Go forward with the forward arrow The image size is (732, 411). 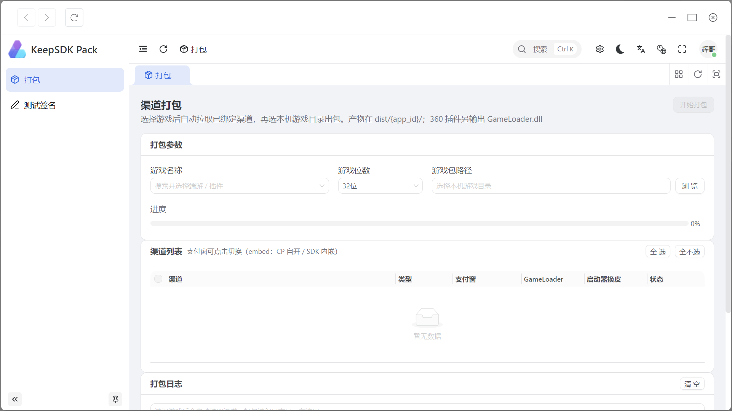point(46,18)
